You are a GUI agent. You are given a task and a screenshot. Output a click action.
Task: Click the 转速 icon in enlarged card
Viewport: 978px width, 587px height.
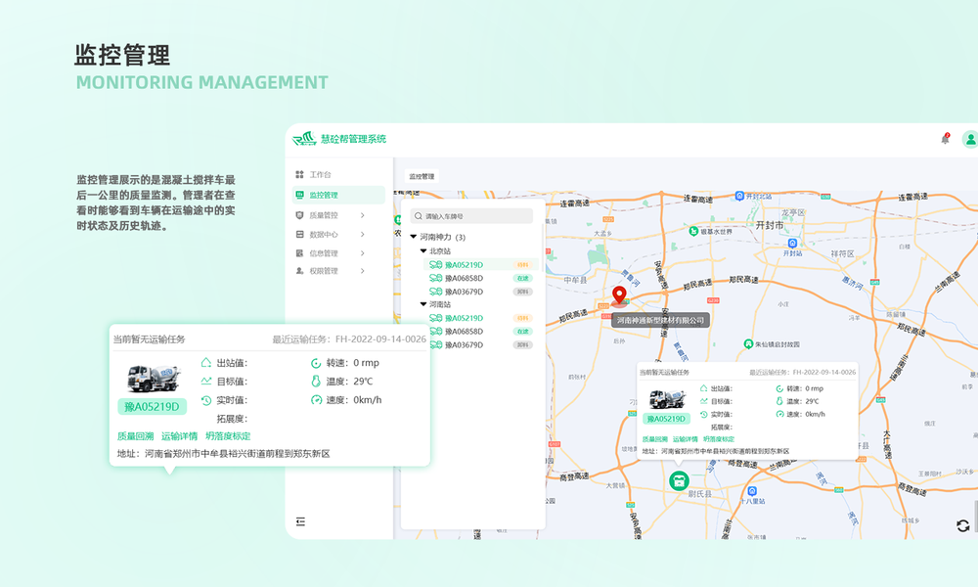click(316, 362)
